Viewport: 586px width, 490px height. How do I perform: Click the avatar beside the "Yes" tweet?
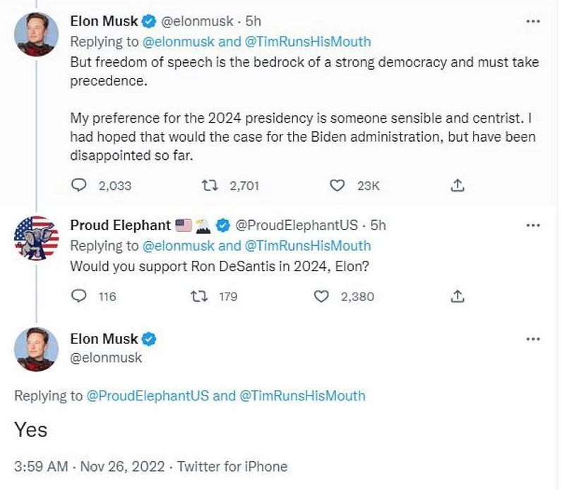(x=36, y=350)
